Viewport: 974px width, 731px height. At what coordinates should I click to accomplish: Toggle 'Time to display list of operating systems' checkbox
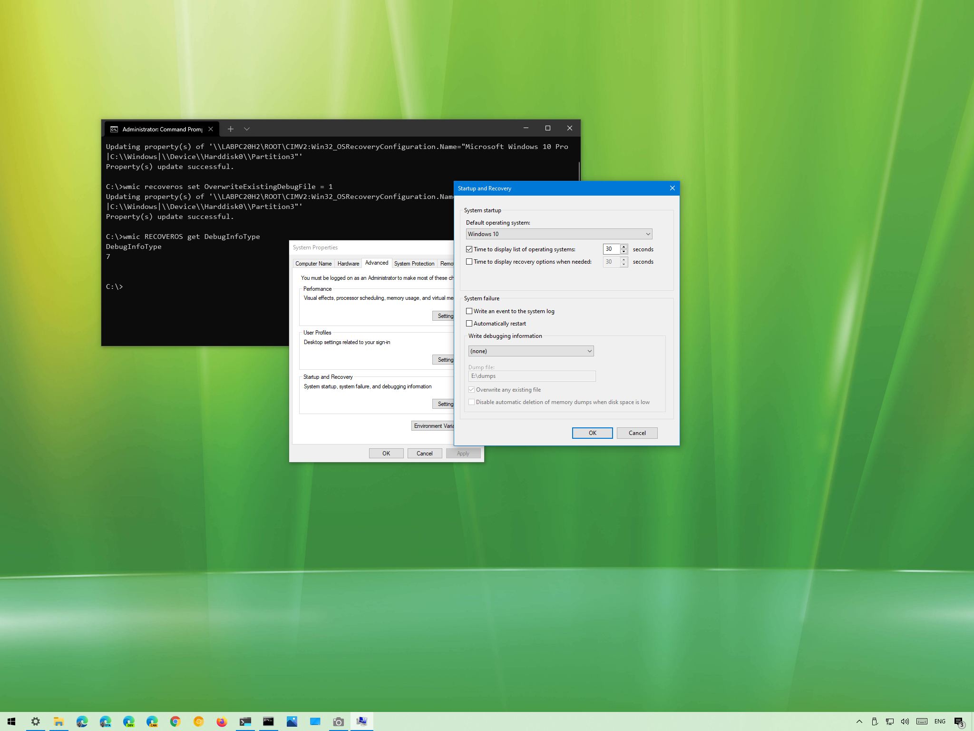click(469, 249)
